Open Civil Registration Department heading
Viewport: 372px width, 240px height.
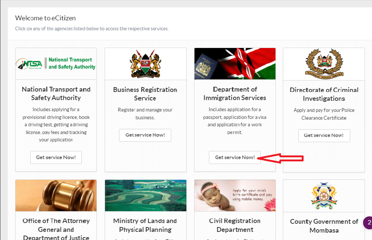pyautogui.click(x=235, y=225)
